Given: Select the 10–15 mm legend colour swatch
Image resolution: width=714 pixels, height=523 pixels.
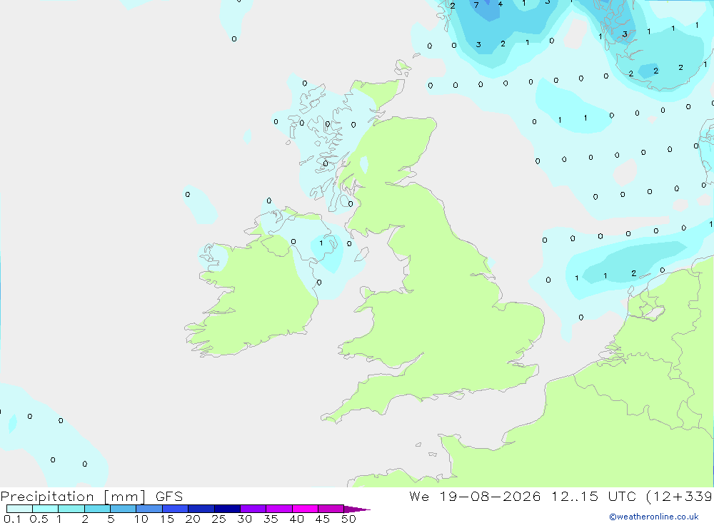Looking at the screenshot, I should pos(149,509).
